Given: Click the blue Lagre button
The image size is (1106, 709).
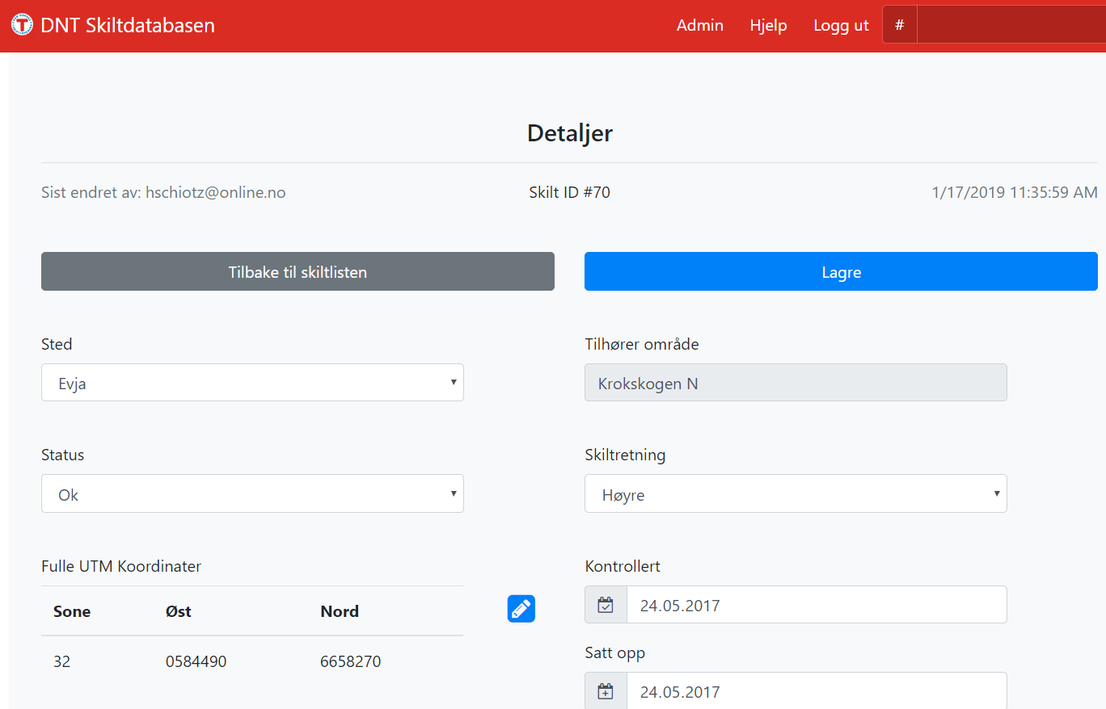Looking at the screenshot, I should [x=841, y=271].
